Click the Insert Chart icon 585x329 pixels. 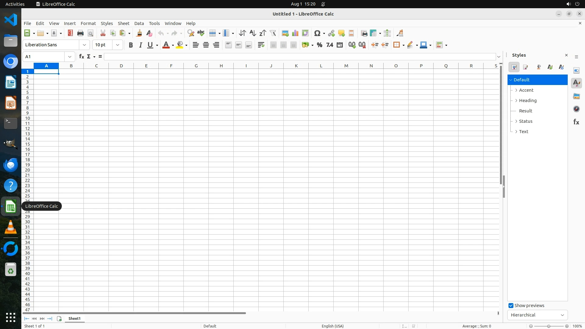pyautogui.click(x=295, y=33)
